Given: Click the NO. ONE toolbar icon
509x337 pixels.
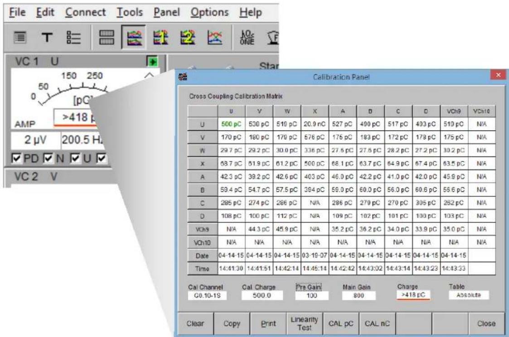Looking at the screenshot, I should [x=247, y=38].
